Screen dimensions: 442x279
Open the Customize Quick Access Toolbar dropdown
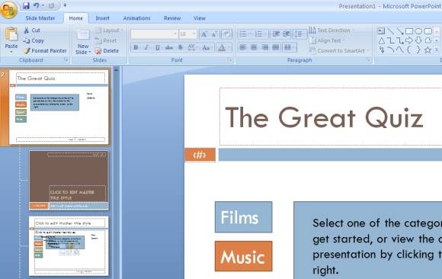[x=65, y=5]
